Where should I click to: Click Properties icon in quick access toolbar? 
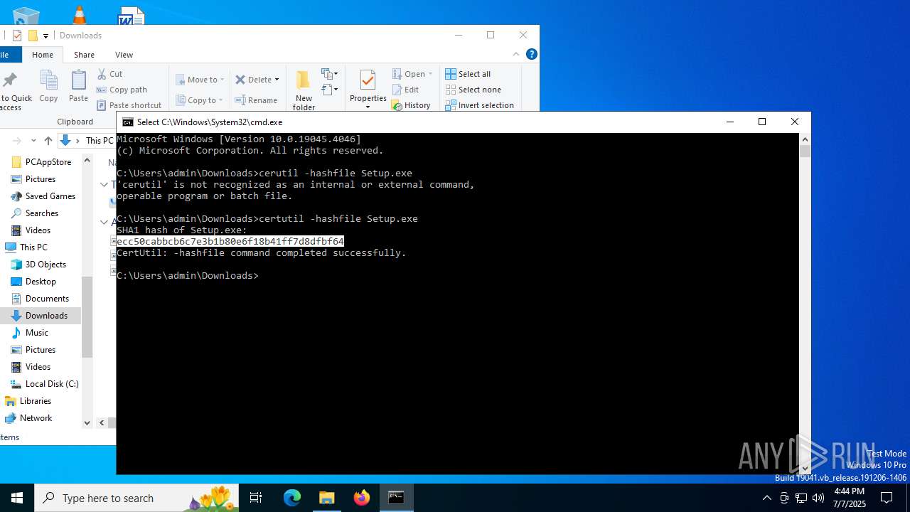point(17,36)
